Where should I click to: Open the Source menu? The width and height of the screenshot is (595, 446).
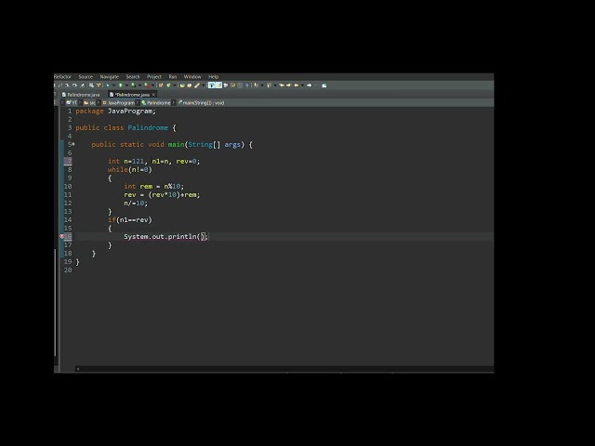click(x=86, y=76)
